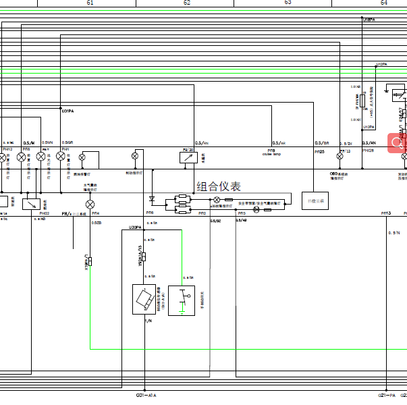The height and width of the screenshot is (405, 407).
Task: Click the fuel warning lamp symbol 燃油报警灯
Action: [82, 157]
